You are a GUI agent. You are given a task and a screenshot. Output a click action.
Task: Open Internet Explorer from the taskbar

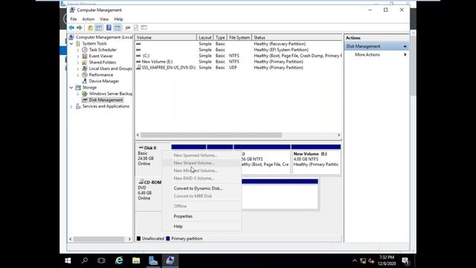(x=119, y=261)
